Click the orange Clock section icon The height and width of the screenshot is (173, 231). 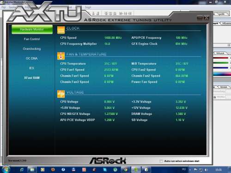pyautogui.click(x=61, y=30)
